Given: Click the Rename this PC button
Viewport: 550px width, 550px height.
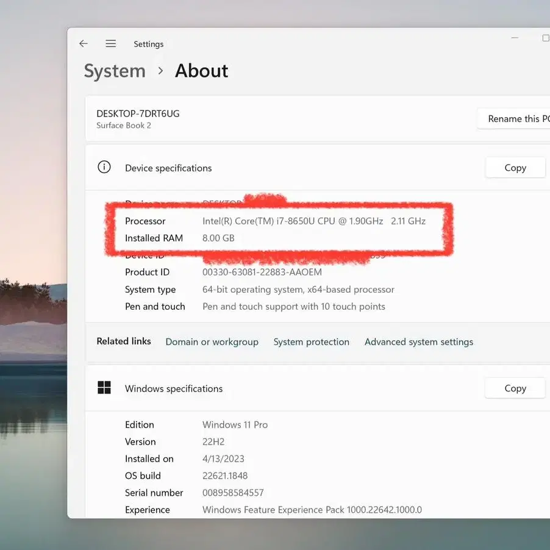Looking at the screenshot, I should (x=514, y=119).
